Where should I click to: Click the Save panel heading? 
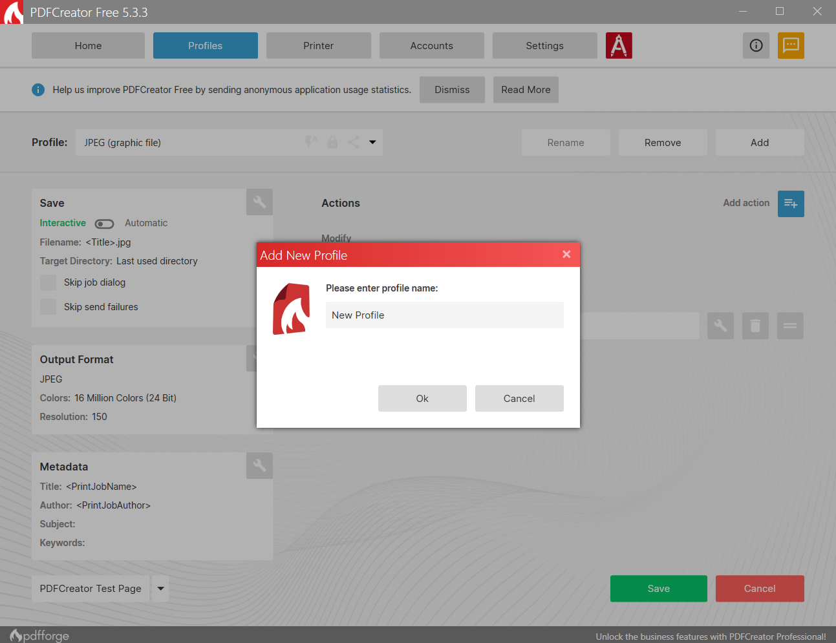(52, 203)
